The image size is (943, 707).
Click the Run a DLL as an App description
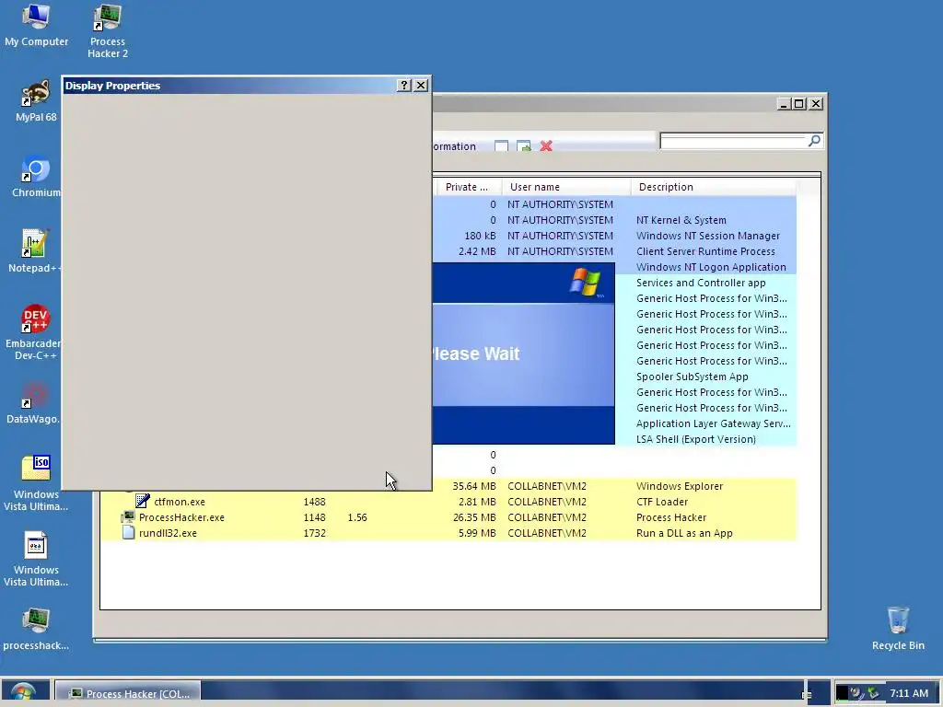(684, 533)
